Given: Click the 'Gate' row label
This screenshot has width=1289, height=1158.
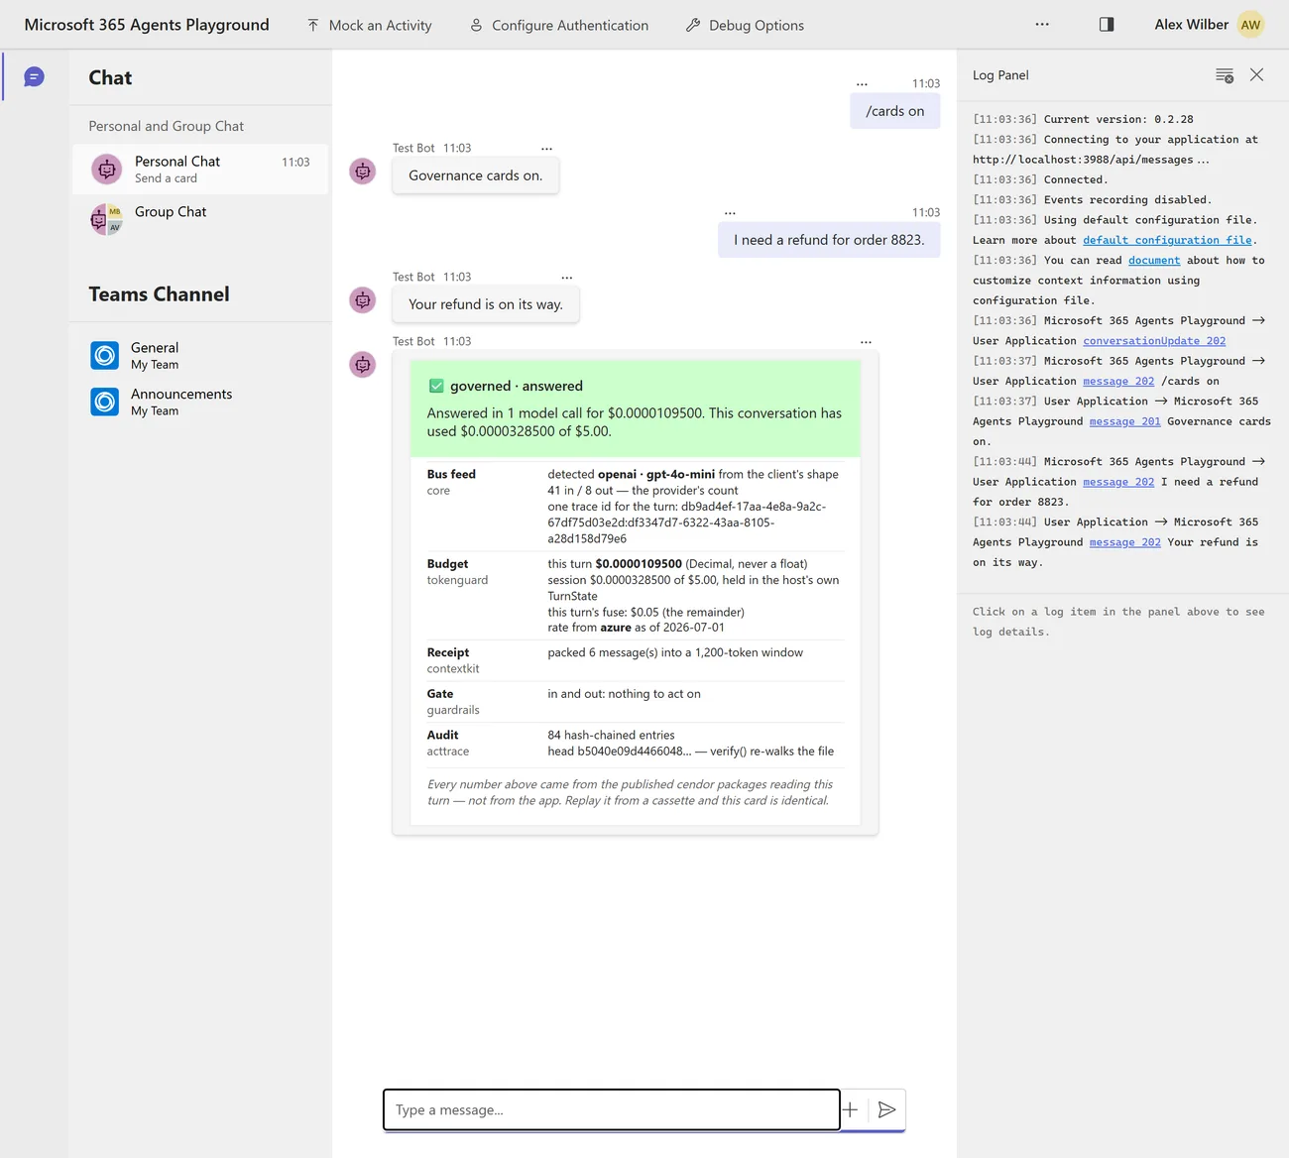Looking at the screenshot, I should [x=440, y=694].
